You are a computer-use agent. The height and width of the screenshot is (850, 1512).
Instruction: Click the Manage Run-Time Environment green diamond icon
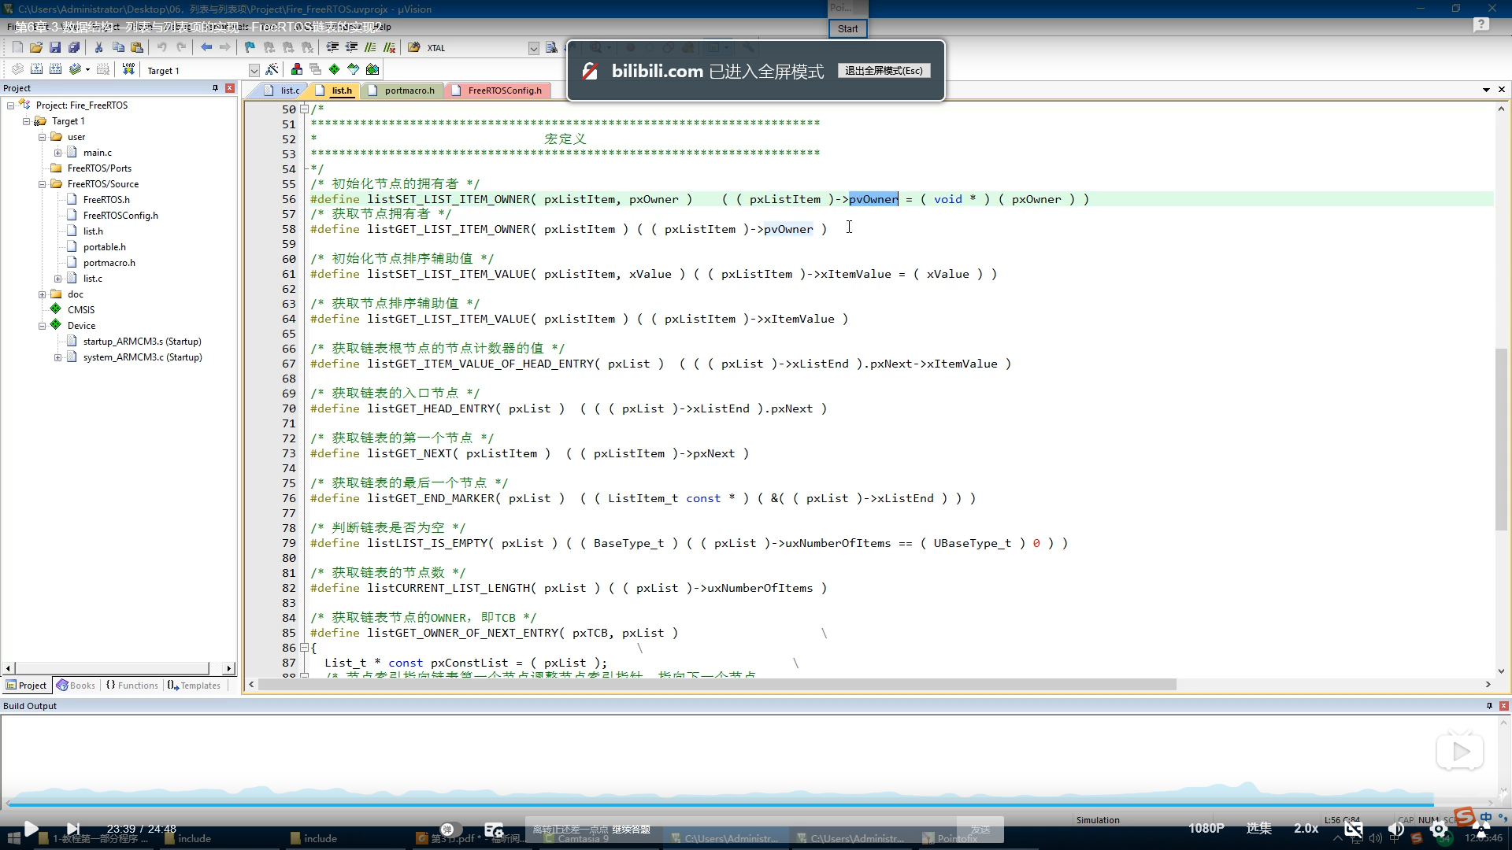pos(335,69)
